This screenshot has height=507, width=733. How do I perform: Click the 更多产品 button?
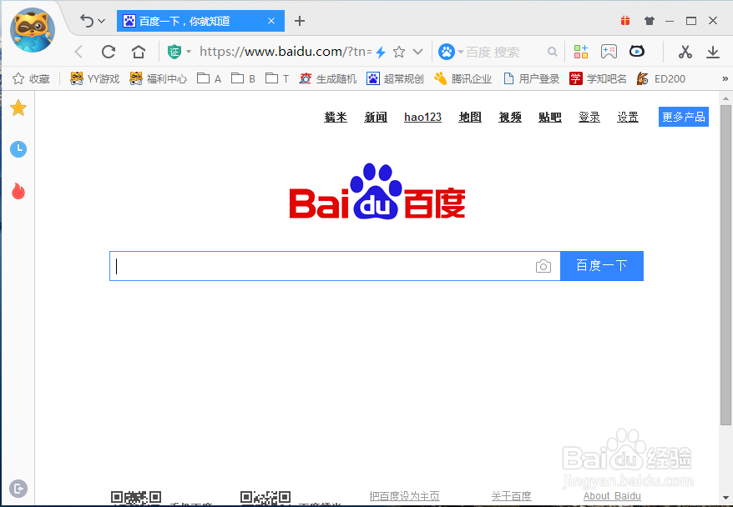point(684,117)
